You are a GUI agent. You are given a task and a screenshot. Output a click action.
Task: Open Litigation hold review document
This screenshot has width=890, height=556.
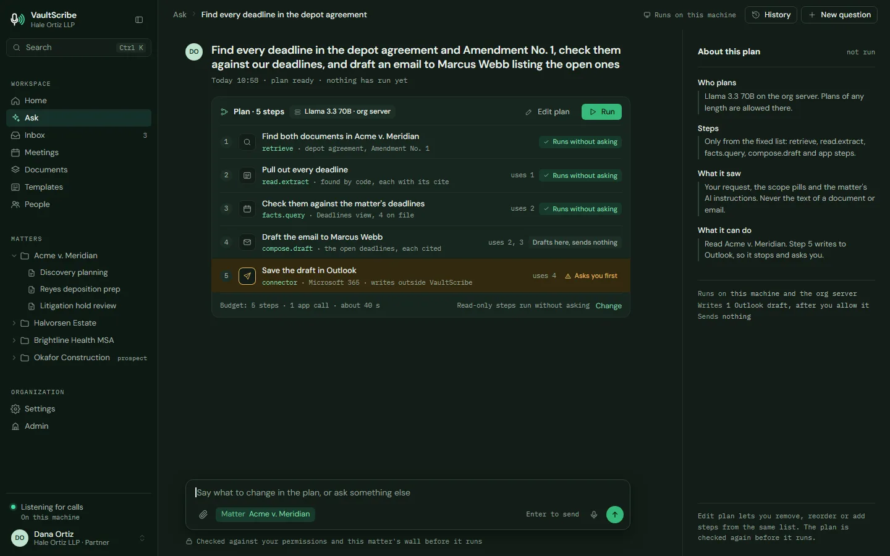(x=78, y=306)
